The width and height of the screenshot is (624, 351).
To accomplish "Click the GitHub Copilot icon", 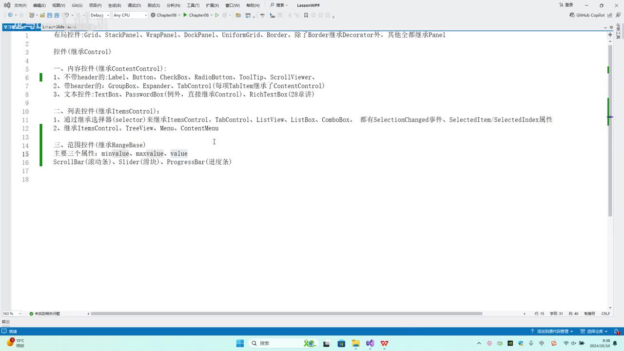I will [x=572, y=15].
